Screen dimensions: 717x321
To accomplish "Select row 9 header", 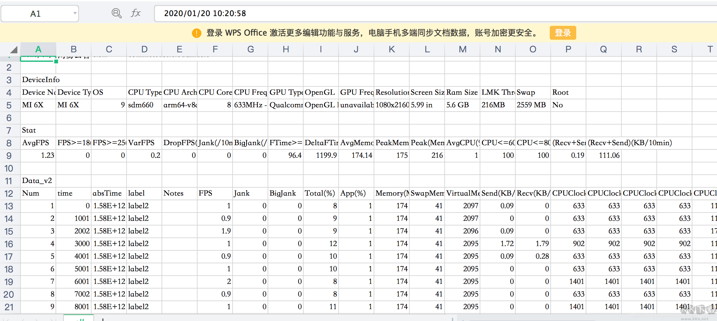I will 9,155.
